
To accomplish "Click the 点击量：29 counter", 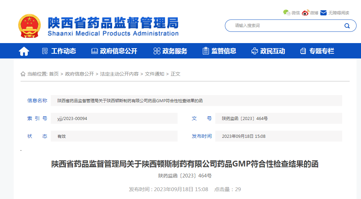I will click(x=227, y=189).
